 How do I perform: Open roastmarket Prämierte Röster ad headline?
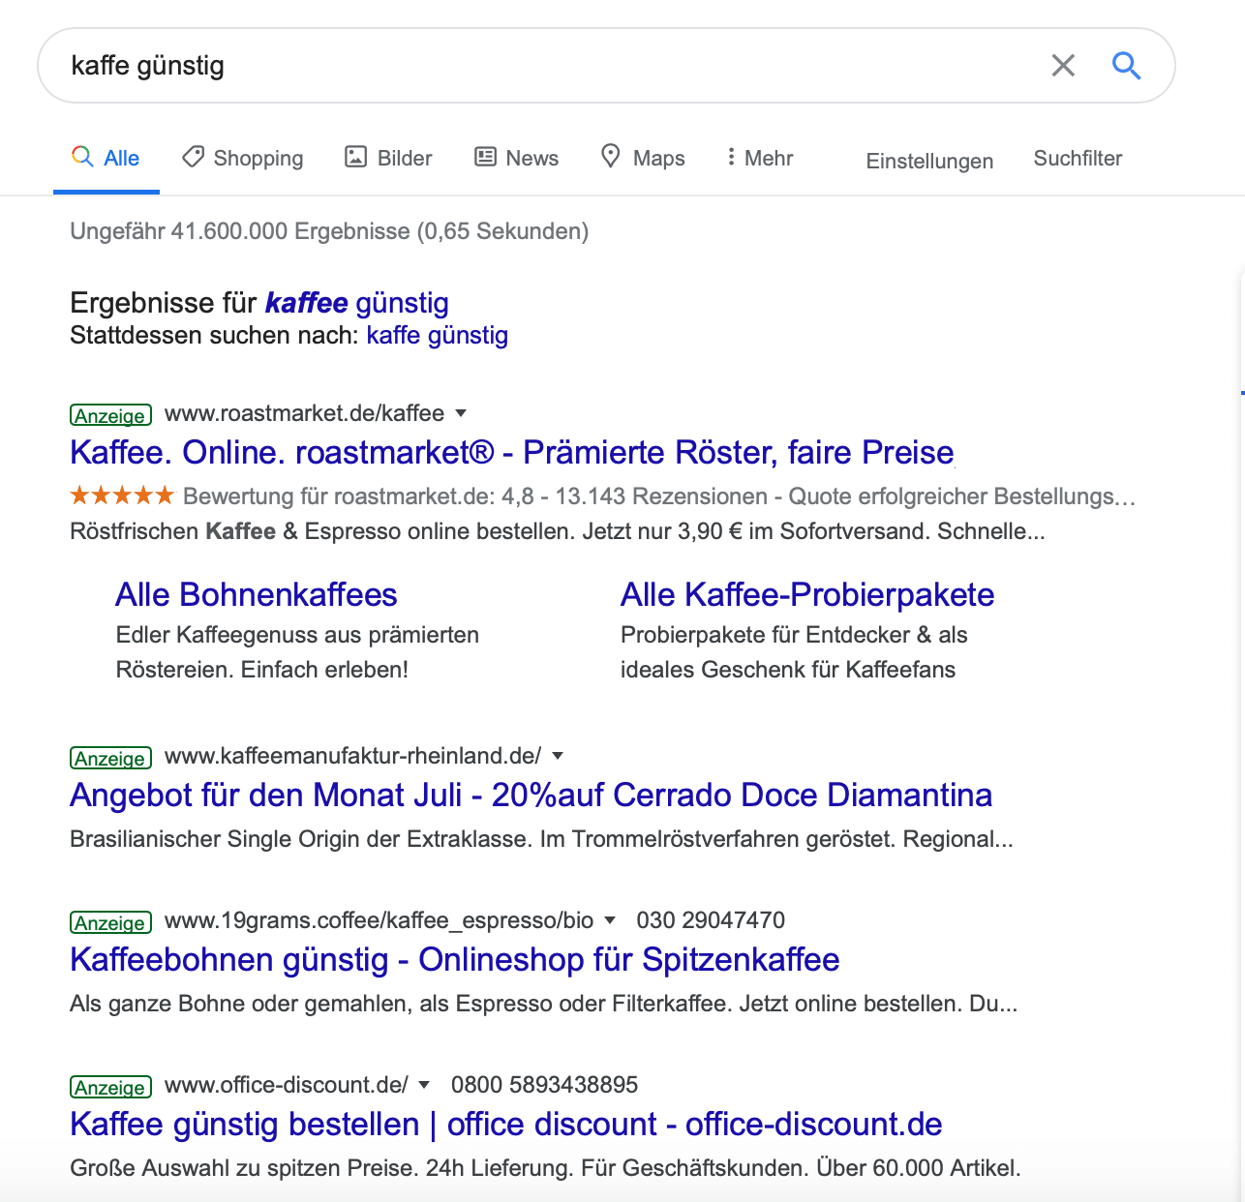[512, 452]
